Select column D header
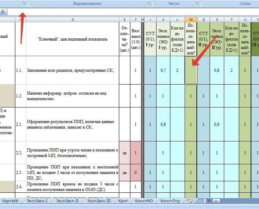Image resolution: width=259 pixels, height=209 pixels. click(73, 20)
